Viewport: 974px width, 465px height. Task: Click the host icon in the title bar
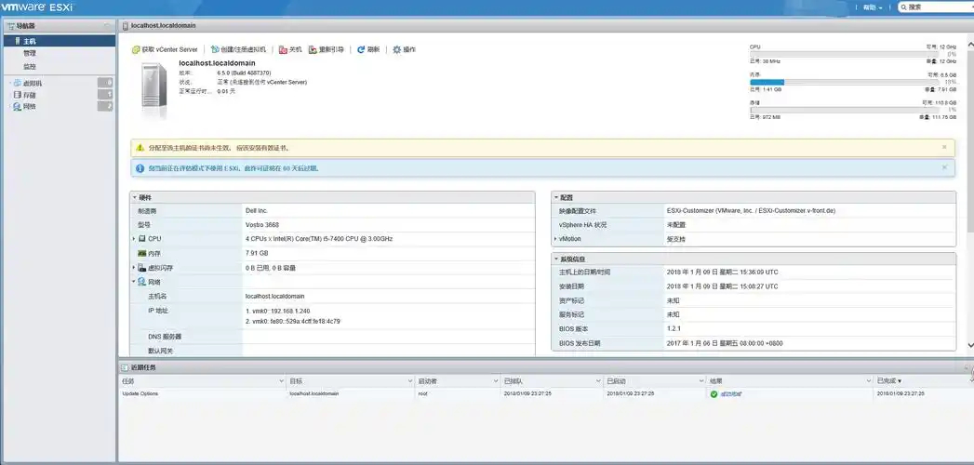[x=127, y=26]
